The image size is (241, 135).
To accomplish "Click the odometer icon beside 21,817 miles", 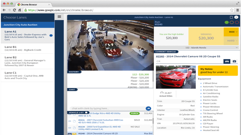I will click(x=162, y=93).
